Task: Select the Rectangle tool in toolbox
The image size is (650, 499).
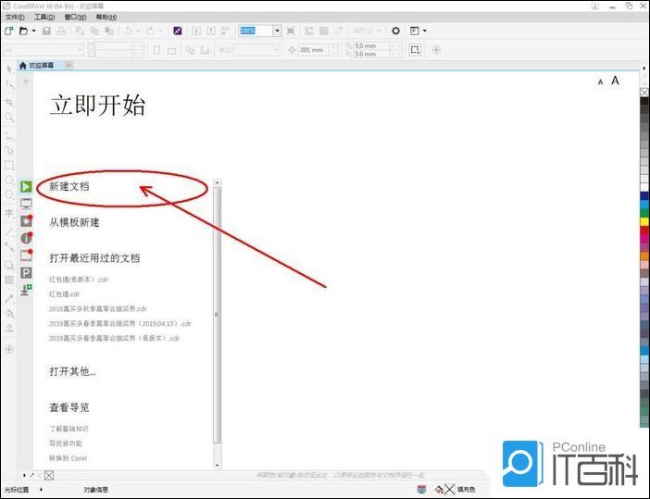Action: tap(9, 166)
